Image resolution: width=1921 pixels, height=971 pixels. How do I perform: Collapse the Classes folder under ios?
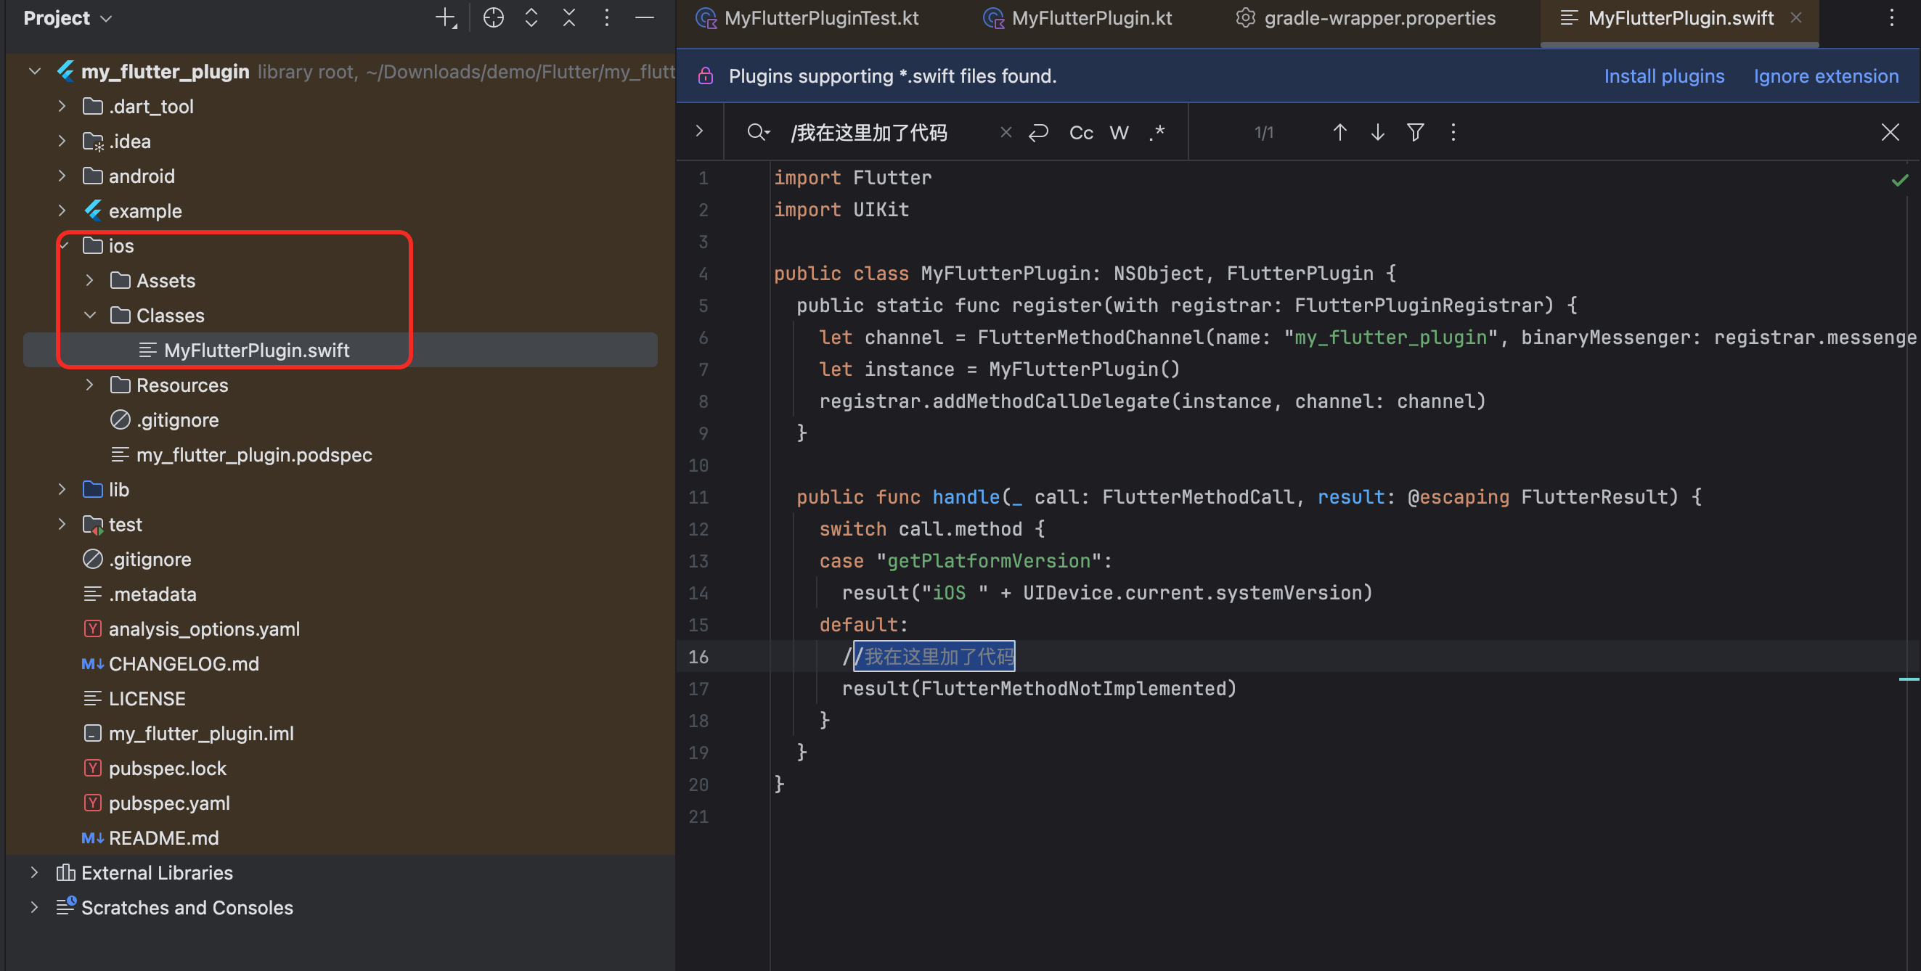click(x=90, y=315)
